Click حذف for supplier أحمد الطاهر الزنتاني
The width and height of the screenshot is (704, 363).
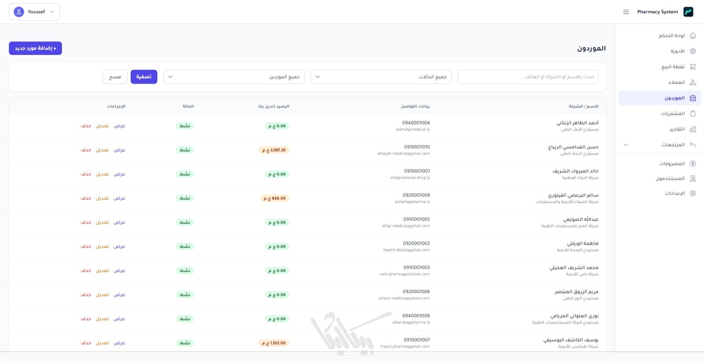pyautogui.click(x=86, y=126)
